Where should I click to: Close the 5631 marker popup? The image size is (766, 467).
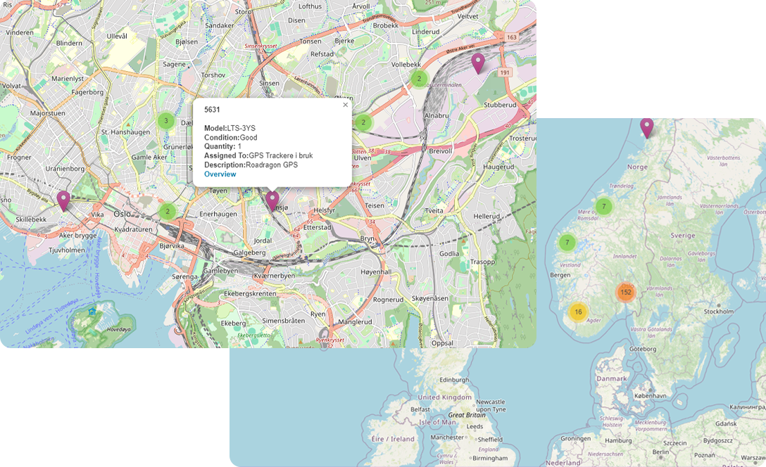coord(345,105)
